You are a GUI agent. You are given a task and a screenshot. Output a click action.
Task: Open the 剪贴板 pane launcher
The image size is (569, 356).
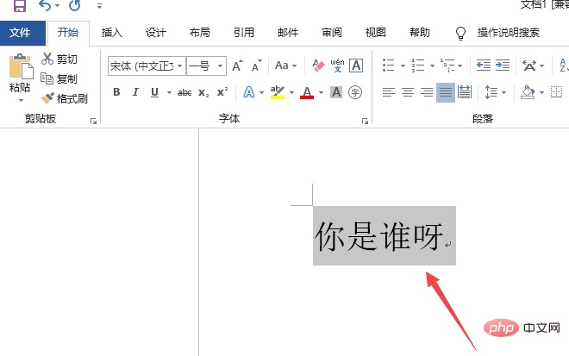pos(94,122)
